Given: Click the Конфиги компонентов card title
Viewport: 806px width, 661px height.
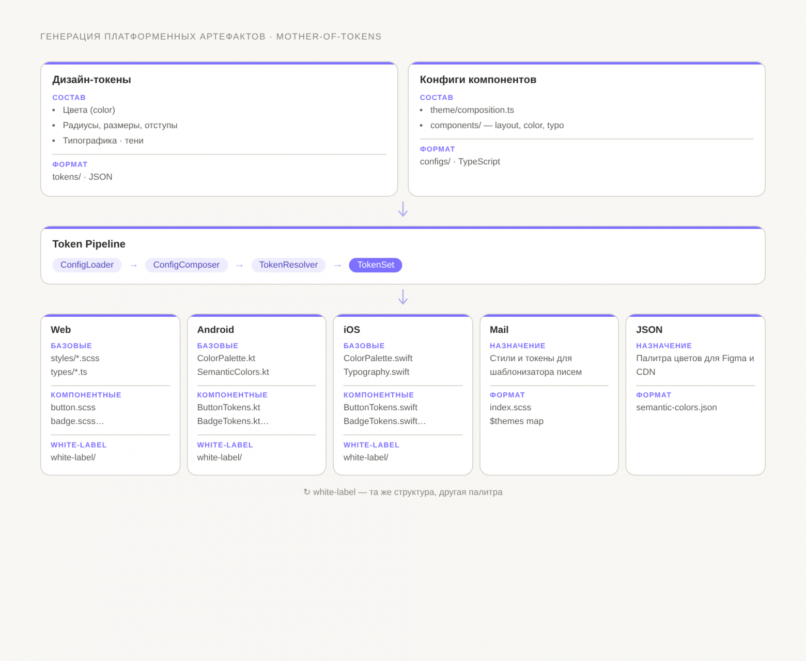Looking at the screenshot, I should click(478, 80).
